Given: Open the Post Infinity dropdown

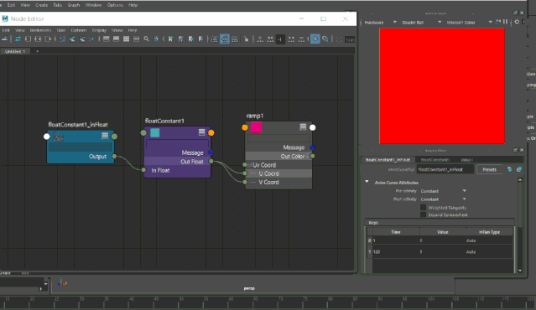Looking at the screenshot, I should click(444, 199).
